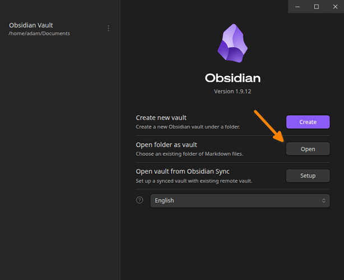
Task: Click the "Open folder as vault" label
Action: coord(166,145)
